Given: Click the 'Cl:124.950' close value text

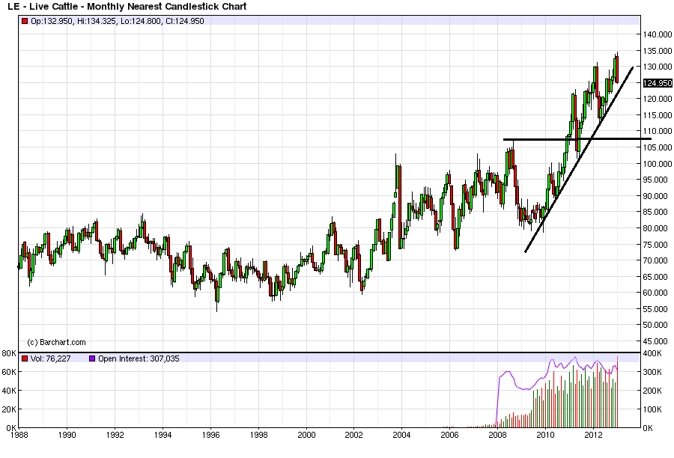Looking at the screenshot, I should pos(185,21).
